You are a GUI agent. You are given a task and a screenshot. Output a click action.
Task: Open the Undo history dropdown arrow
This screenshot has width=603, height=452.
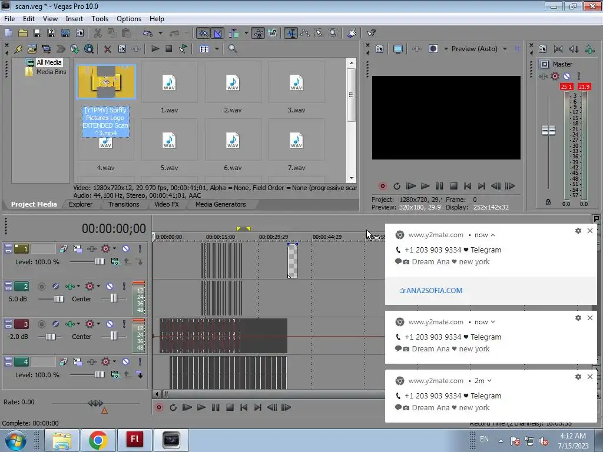point(160,33)
